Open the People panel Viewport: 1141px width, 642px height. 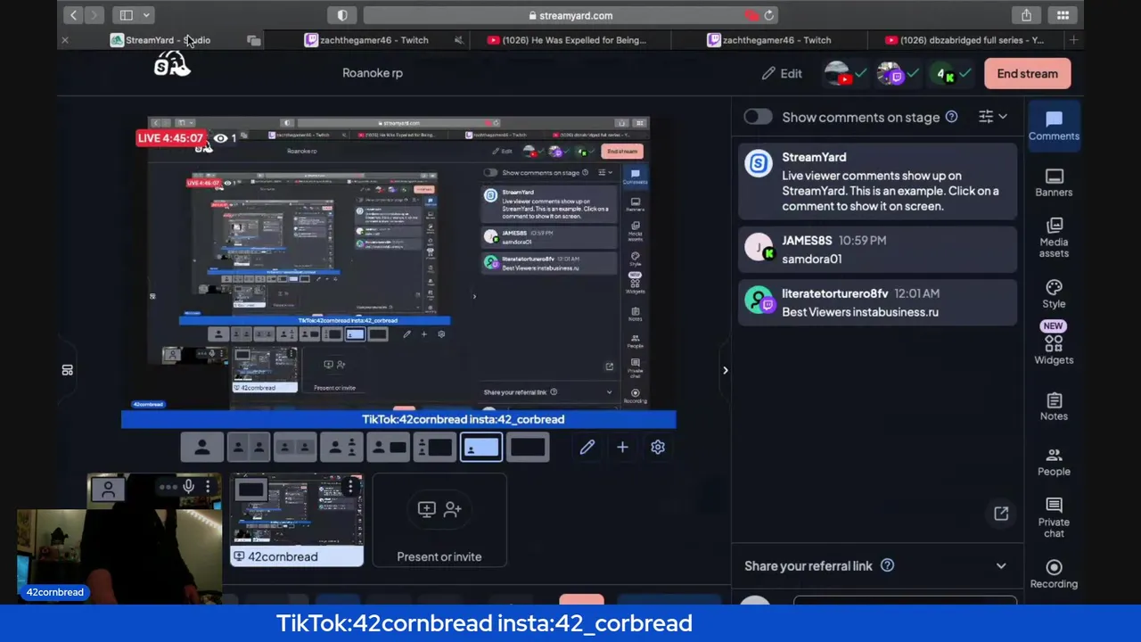click(1054, 461)
